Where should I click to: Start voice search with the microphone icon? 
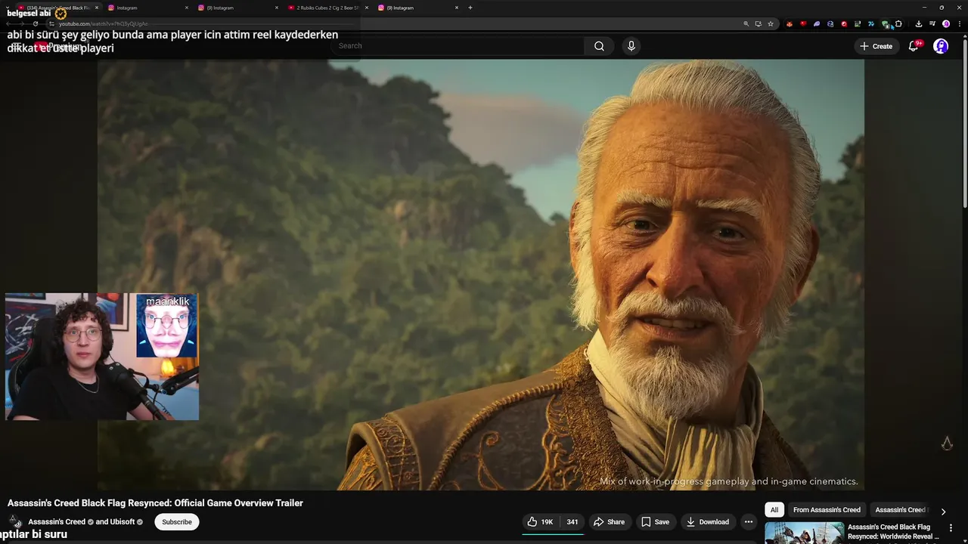631,46
